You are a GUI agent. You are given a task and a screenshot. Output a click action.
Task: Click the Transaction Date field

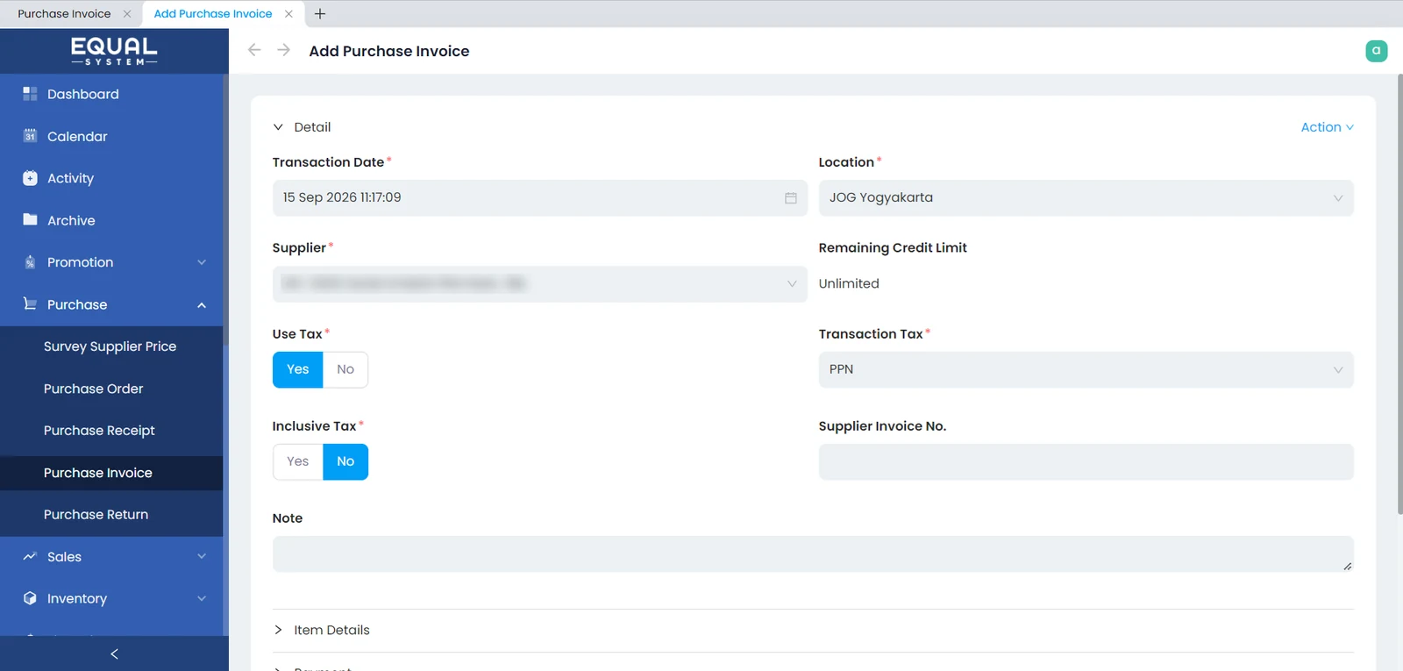(539, 198)
